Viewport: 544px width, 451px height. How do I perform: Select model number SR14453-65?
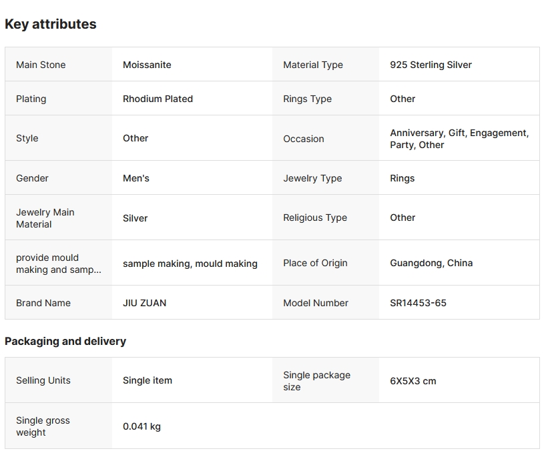418,303
